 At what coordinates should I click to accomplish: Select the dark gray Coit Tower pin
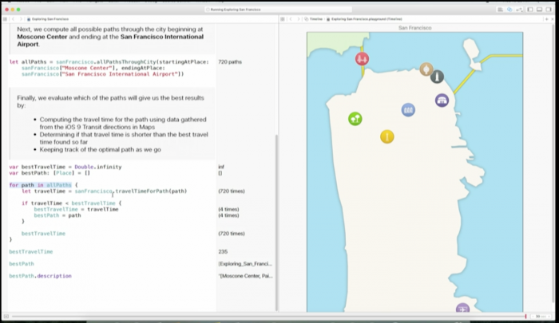[x=437, y=77]
